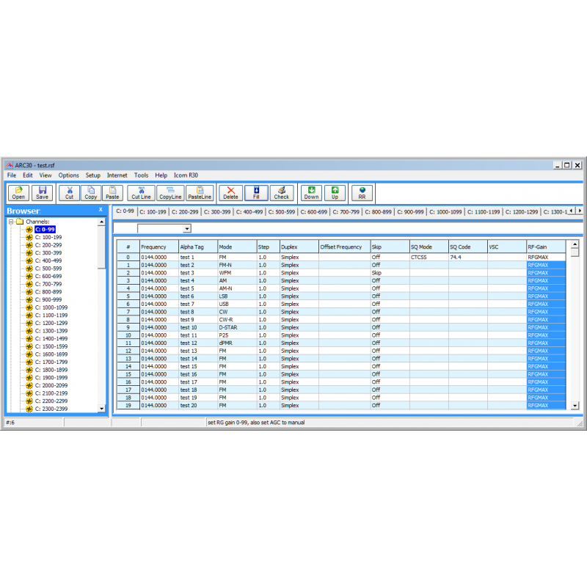The image size is (587, 587).
Task: Move a channel down with the Down icon
Action: point(311,192)
